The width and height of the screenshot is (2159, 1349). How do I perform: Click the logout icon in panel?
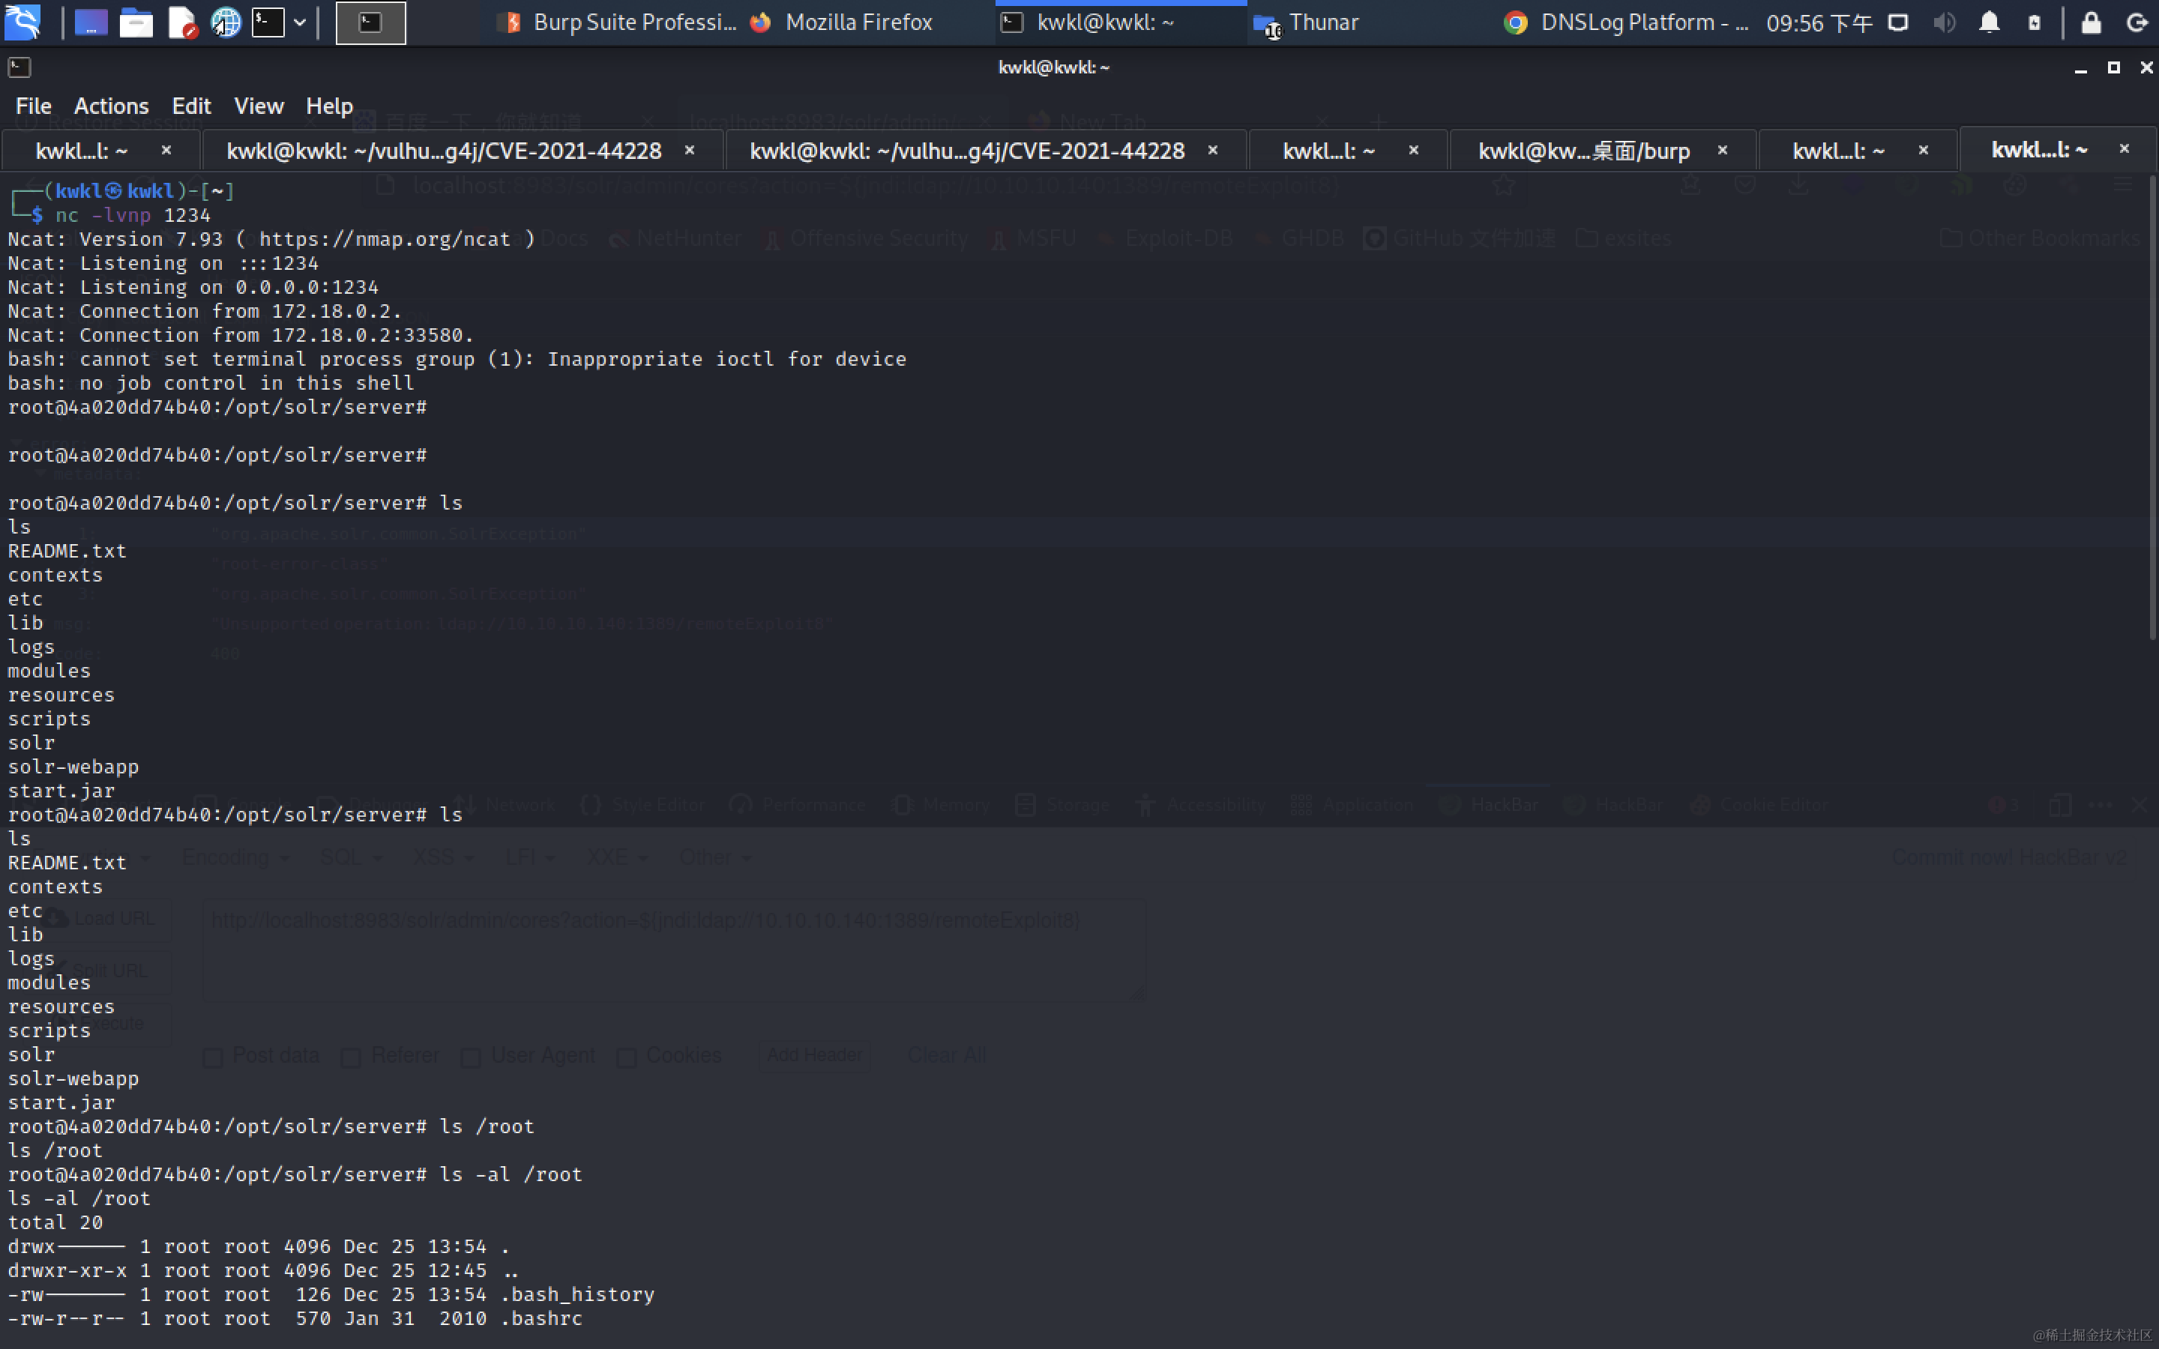click(2136, 22)
